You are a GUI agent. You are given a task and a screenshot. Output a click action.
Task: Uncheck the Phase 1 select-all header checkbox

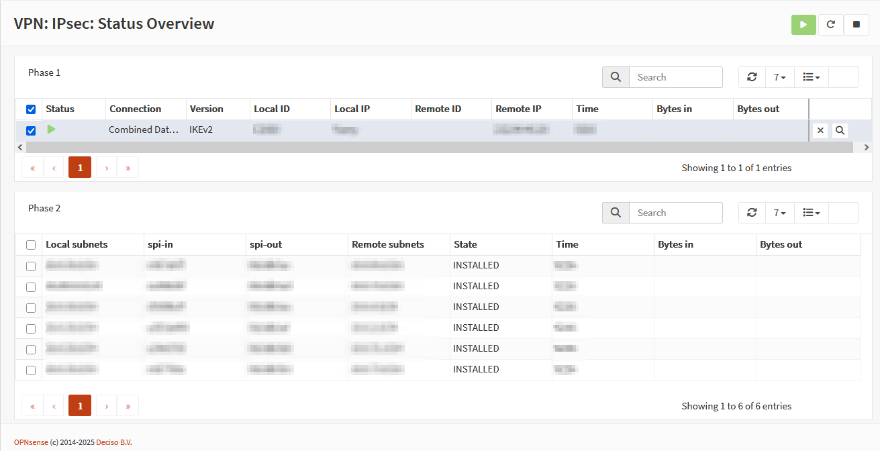pyautogui.click(x=31, y=109)
